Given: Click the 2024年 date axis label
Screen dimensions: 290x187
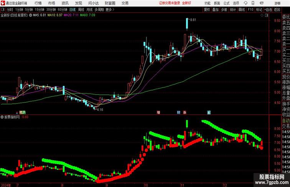Looking at the screenshot, I should click(6, 185).
